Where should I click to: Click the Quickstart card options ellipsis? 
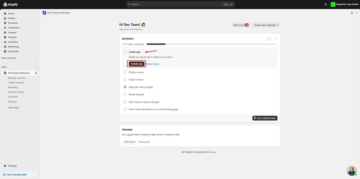pos(269,39)
